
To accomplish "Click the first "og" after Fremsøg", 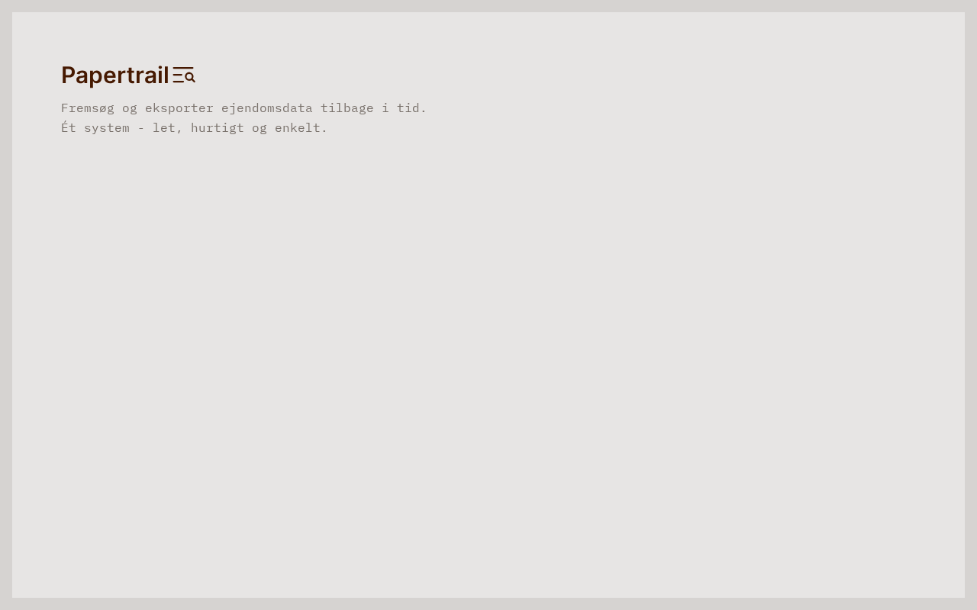I will point(130,109).
